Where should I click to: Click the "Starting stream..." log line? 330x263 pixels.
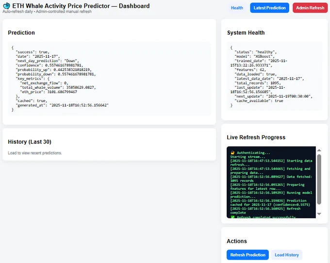coord(247,157)
